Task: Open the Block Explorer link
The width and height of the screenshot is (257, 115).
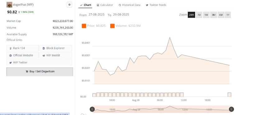Action: (x=56, y=48)
